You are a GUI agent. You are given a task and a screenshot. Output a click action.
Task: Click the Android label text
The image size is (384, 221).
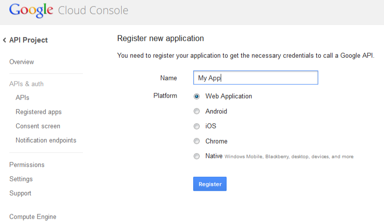(x=216, y=111)
